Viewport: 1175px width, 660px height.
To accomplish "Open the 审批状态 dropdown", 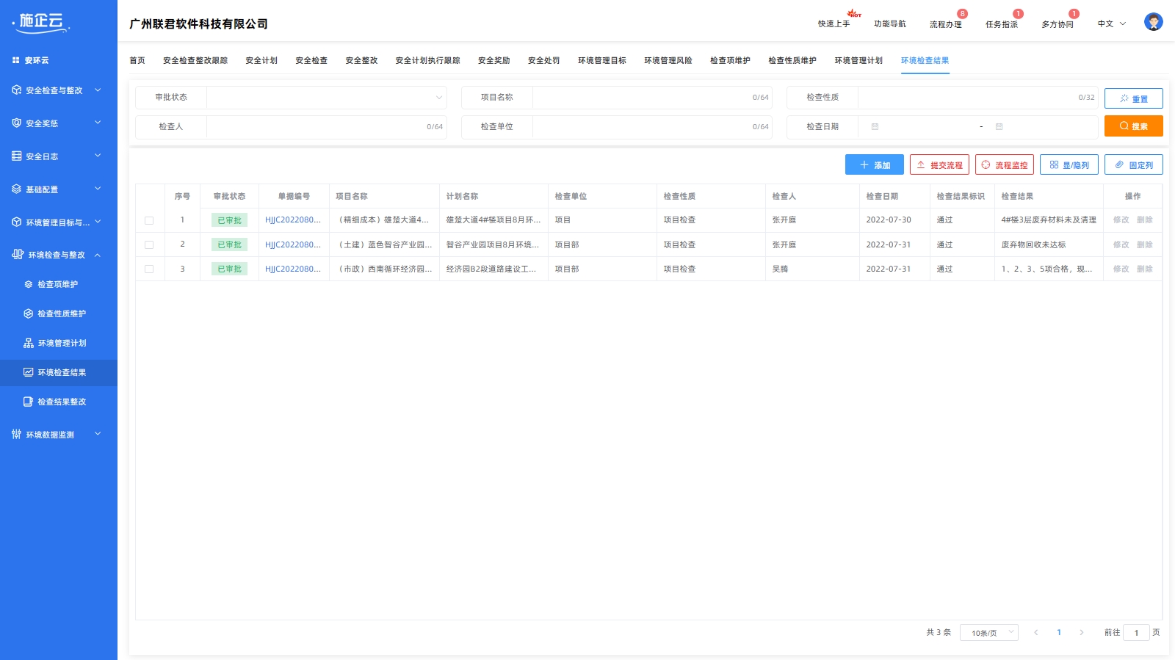I will point(327,98).
